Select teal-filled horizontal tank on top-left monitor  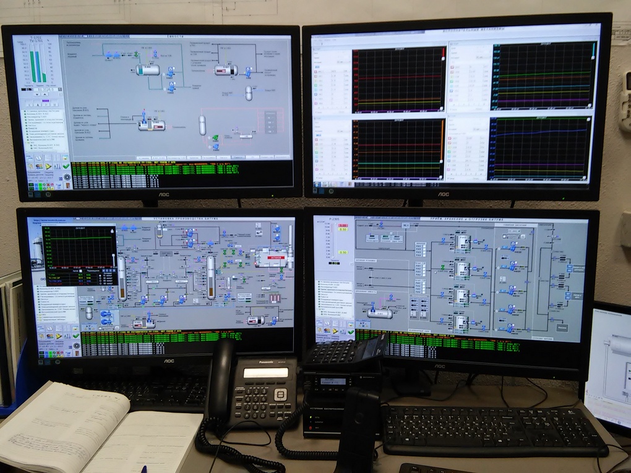[x=147, y=70]
